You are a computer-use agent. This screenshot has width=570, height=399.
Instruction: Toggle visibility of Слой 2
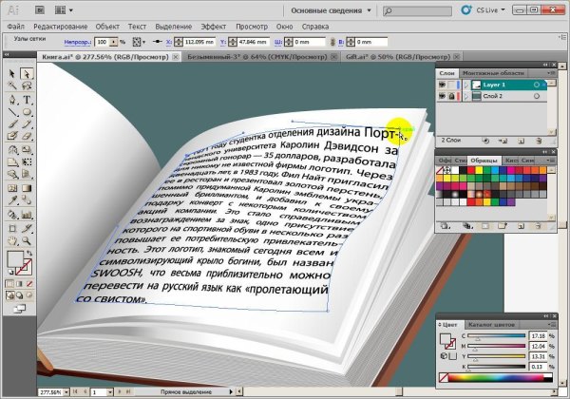pos(444,97)
